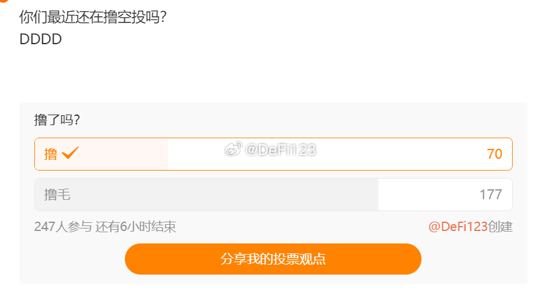Click the Weibo logo watermark
The width and height of the screenshot is (542, 297).
click(x=234, y=149)
